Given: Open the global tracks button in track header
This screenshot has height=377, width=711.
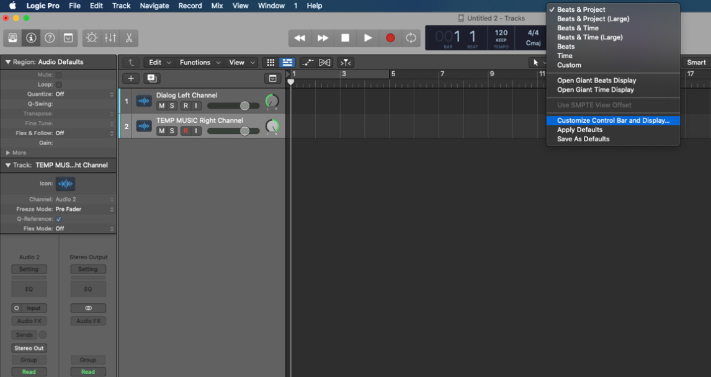Looking at the screenshot, I should (272, 78).
